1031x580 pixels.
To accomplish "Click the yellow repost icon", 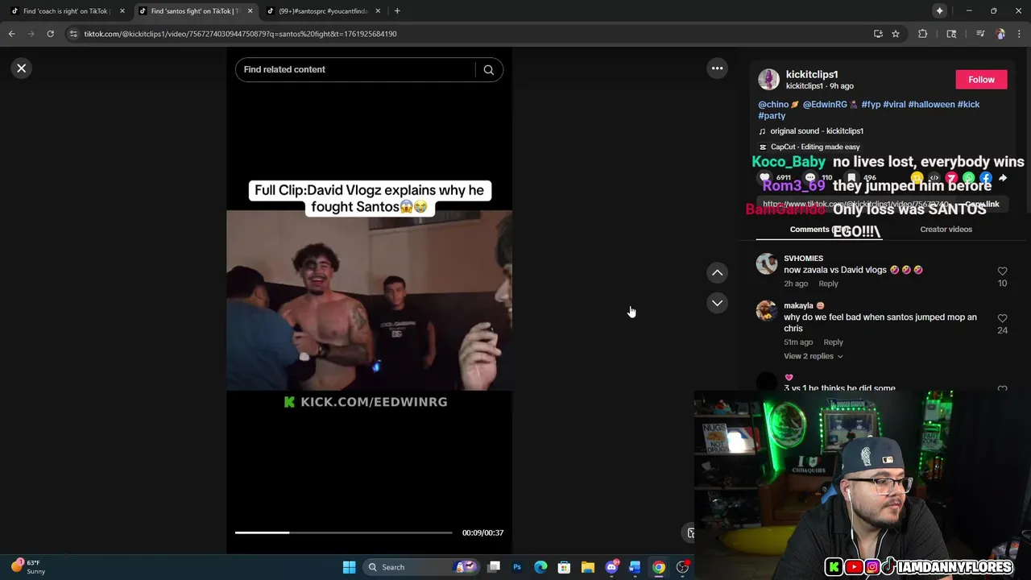I will click(917, 178).
